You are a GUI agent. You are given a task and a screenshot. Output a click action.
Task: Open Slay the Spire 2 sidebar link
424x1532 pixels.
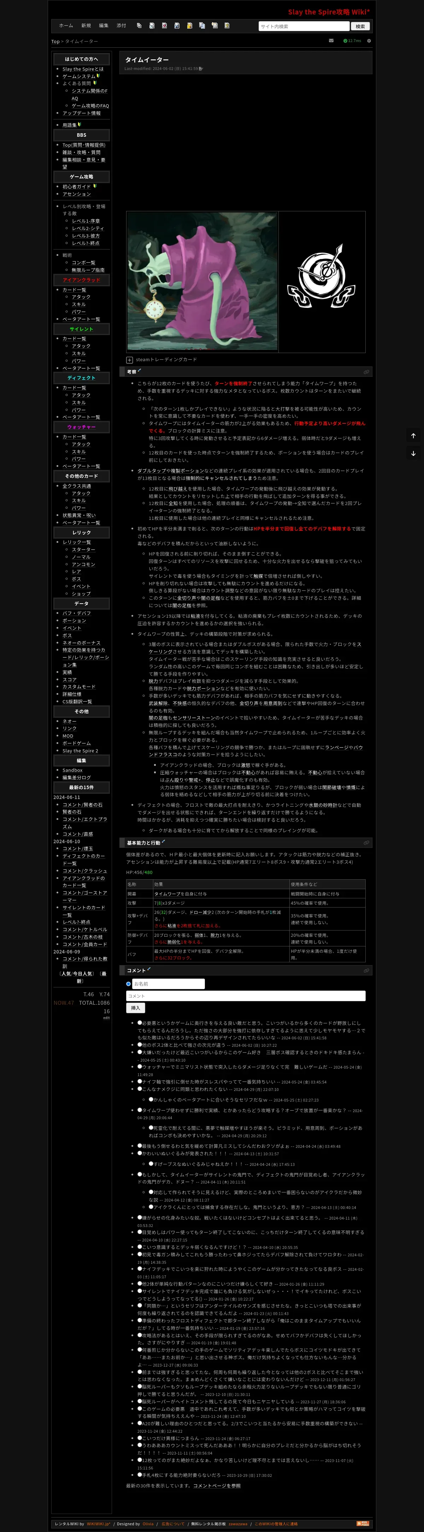80,751
